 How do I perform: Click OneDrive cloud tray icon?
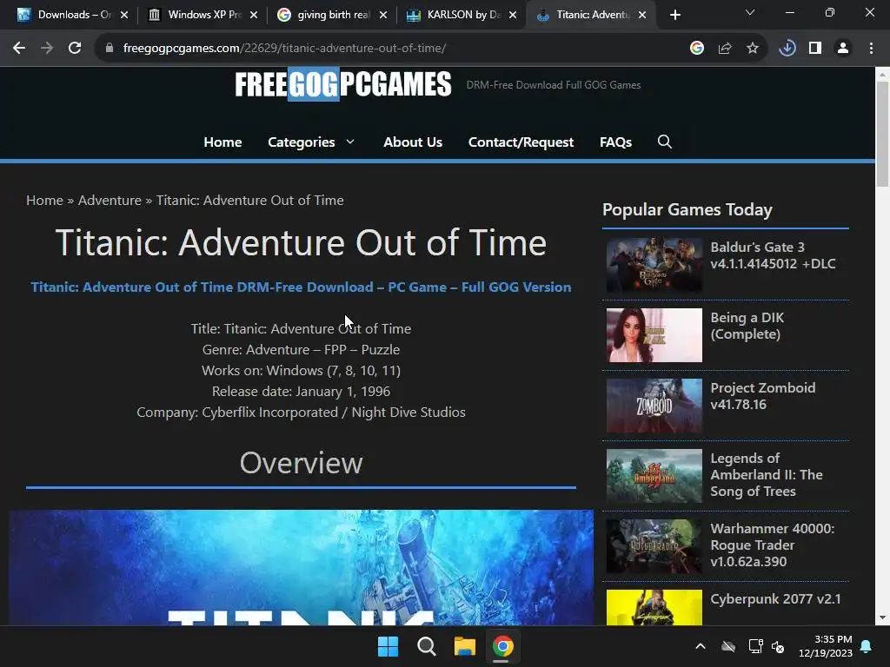(728, 646)
